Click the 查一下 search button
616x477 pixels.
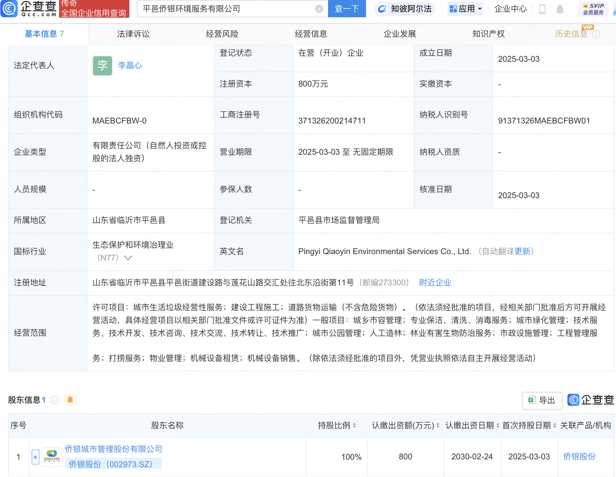pos(347,9)
